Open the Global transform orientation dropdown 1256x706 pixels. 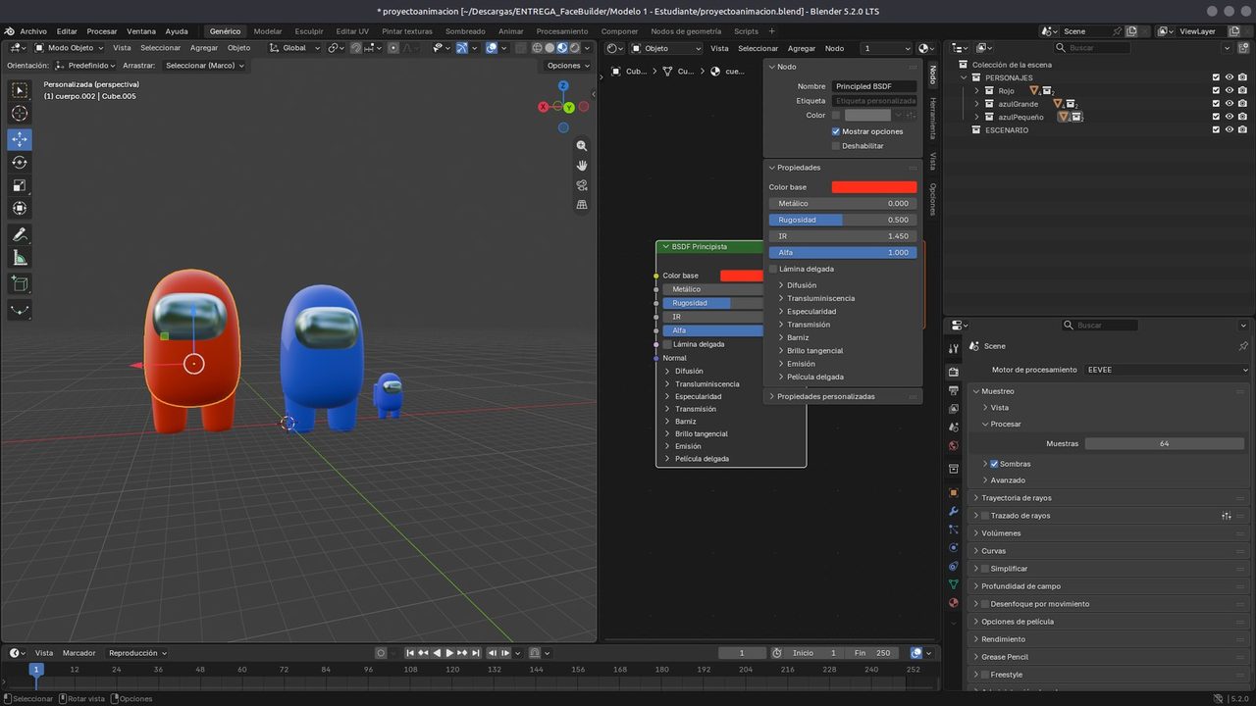[x=295, y=48]
